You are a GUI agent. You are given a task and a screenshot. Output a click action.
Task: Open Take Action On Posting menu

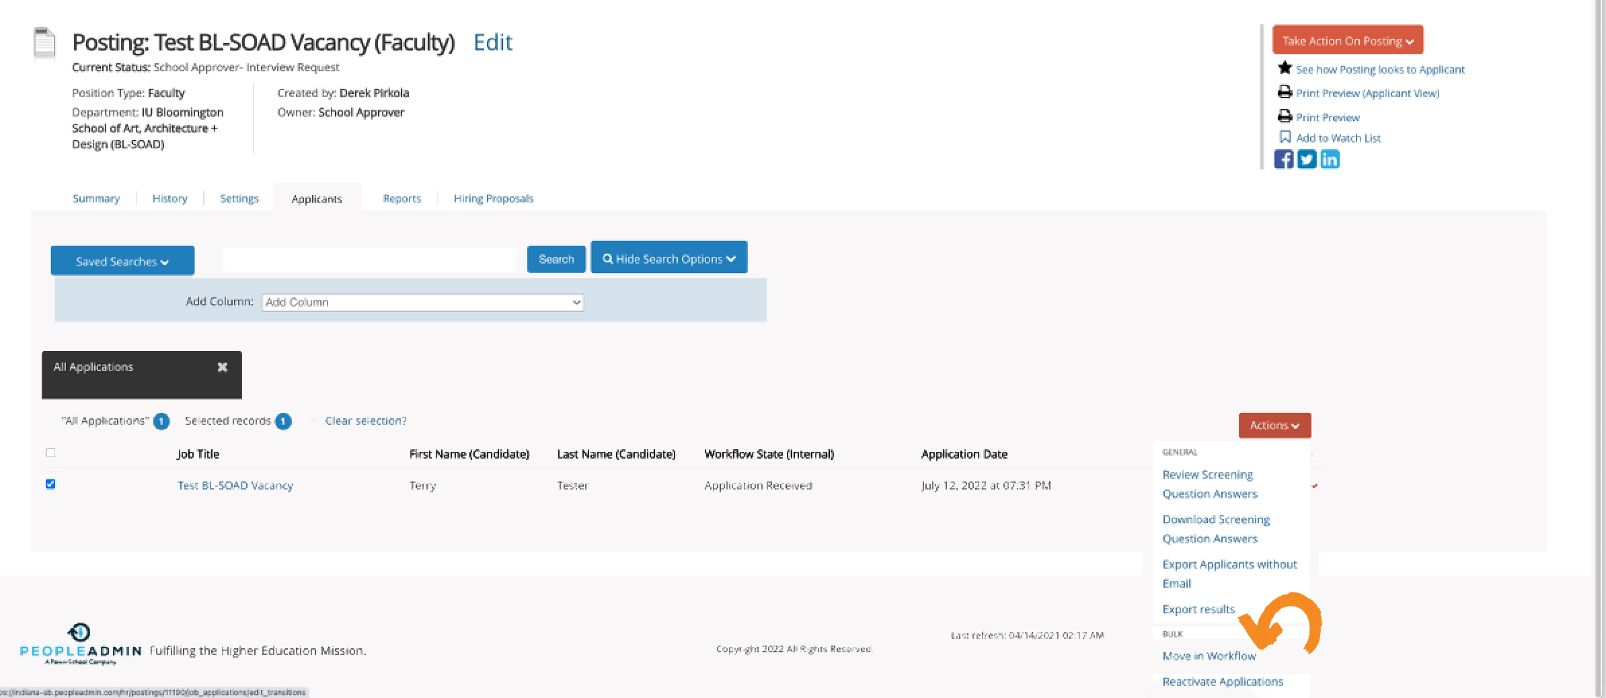tap(1347, 40)
